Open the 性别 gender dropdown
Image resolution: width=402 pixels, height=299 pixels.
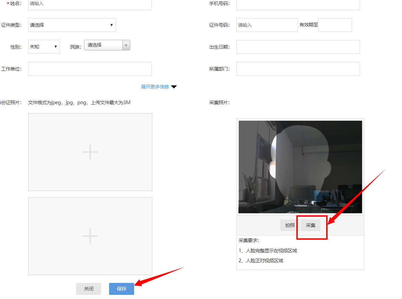tap(44, 47)
